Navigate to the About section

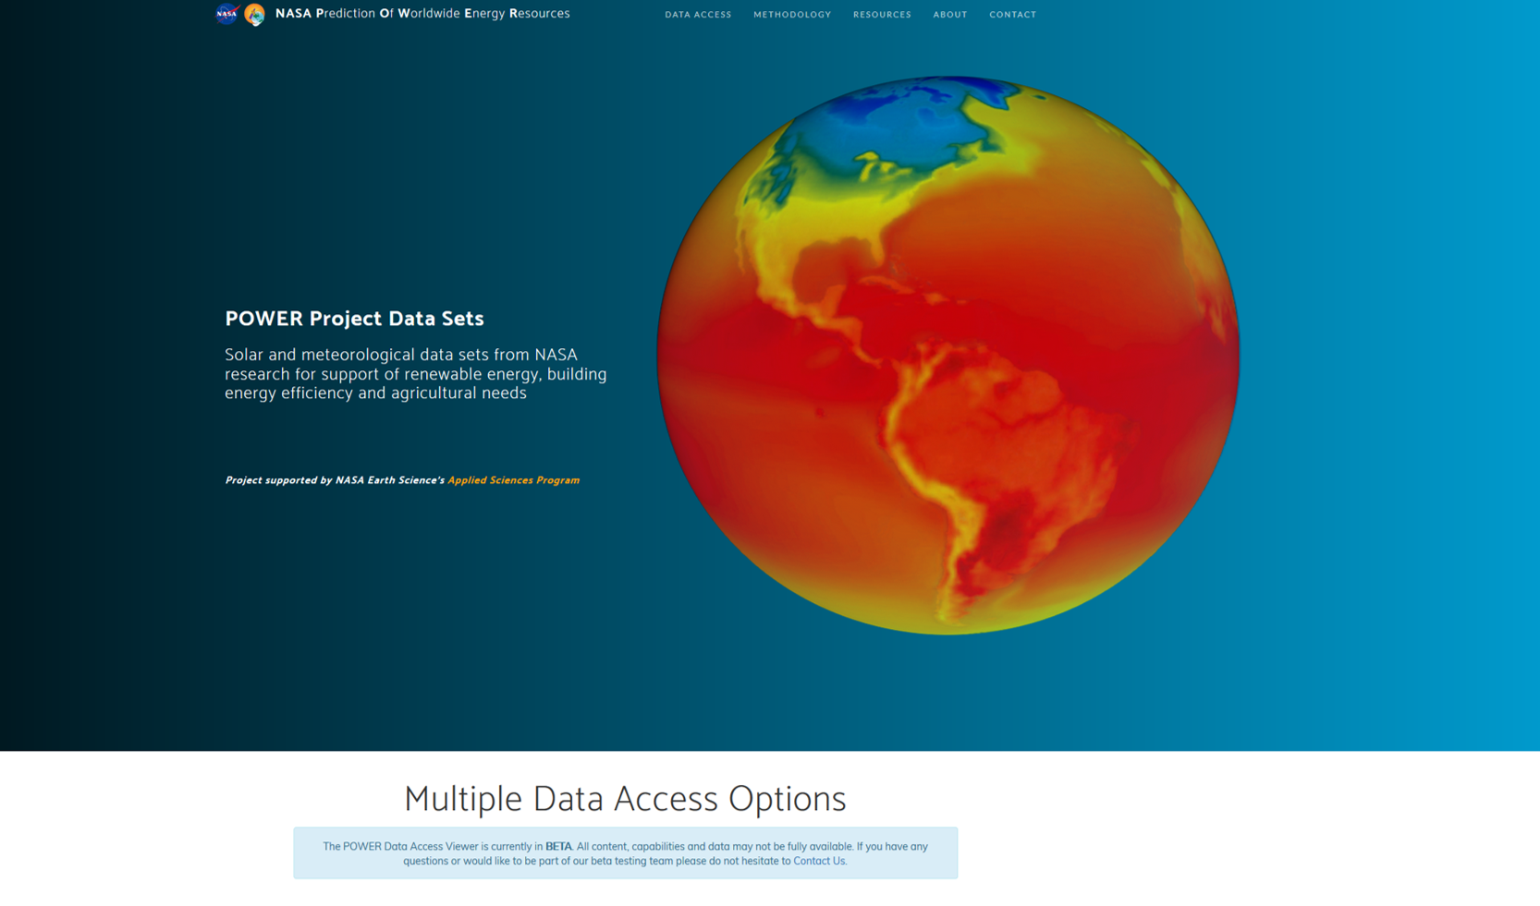tap(950, 15)
